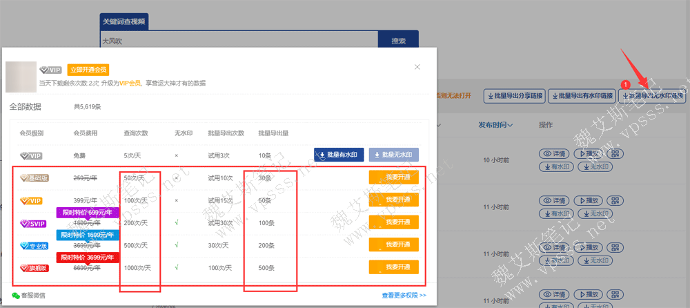Click the 免费 fee cell

[79, 155]
